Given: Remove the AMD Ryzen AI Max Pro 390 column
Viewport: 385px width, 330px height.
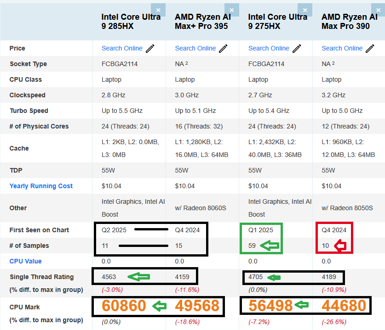Looking at the screenshot, I should coord(378,10).
